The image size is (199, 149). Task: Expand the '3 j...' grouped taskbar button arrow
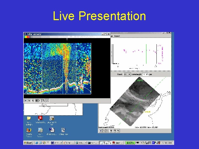click(x=110, y=143)
